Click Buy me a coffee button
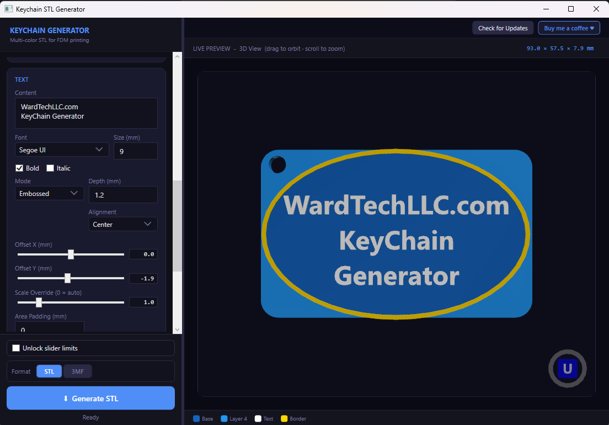This screenshot has width=609, height=425. pos(569,28)
